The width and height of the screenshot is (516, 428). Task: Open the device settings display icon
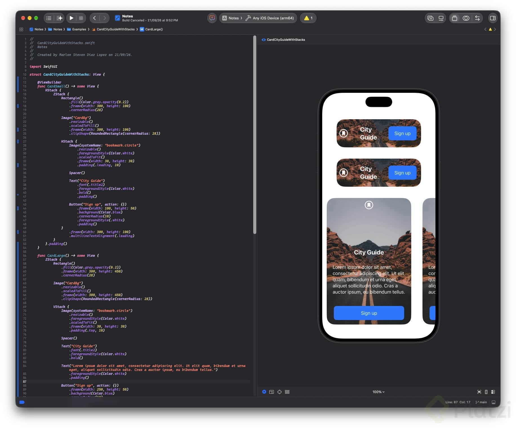click(441, 18)
